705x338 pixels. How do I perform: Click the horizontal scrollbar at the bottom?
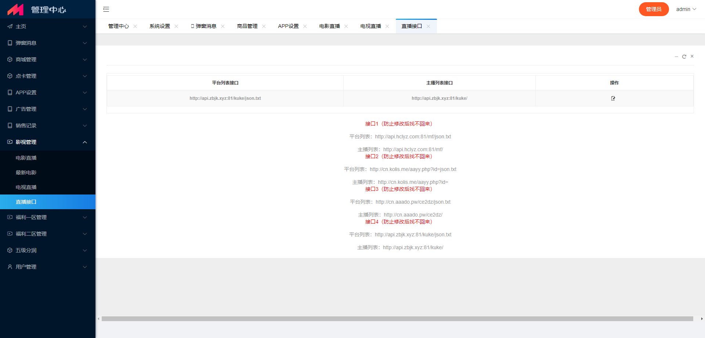coord(397,319)
